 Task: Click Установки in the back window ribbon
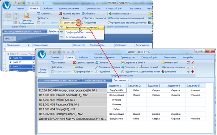pos(45,13)
